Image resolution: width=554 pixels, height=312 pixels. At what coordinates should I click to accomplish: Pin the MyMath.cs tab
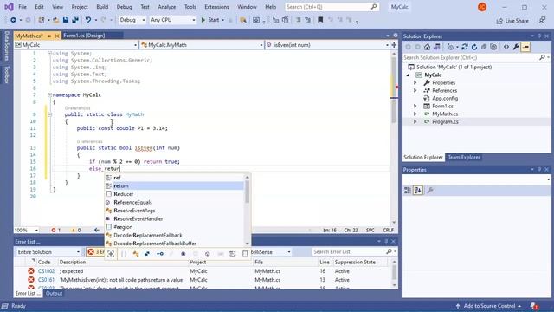tap(49, 36)
